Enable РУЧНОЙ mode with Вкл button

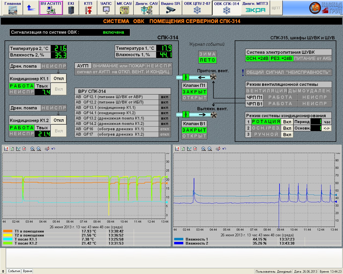coord(287,135)
